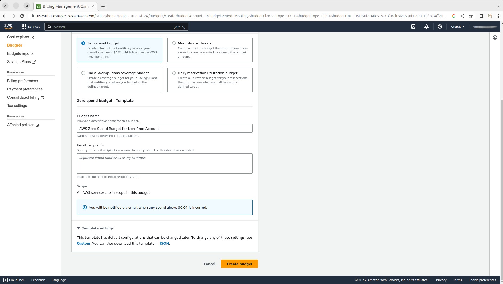
Task: Click the AWS console search box
Action: coord(116,27)
